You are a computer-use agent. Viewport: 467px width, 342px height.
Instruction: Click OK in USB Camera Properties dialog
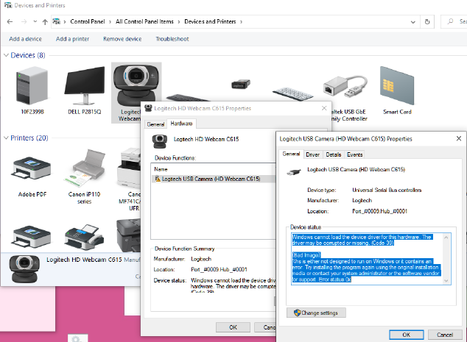click(x=407, y=335)
